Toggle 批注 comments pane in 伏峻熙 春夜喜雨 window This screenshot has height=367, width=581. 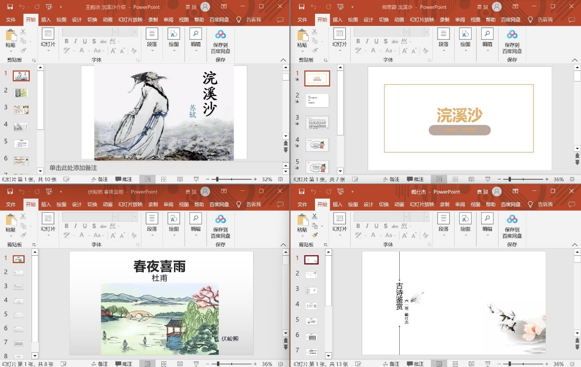[124, 364]
